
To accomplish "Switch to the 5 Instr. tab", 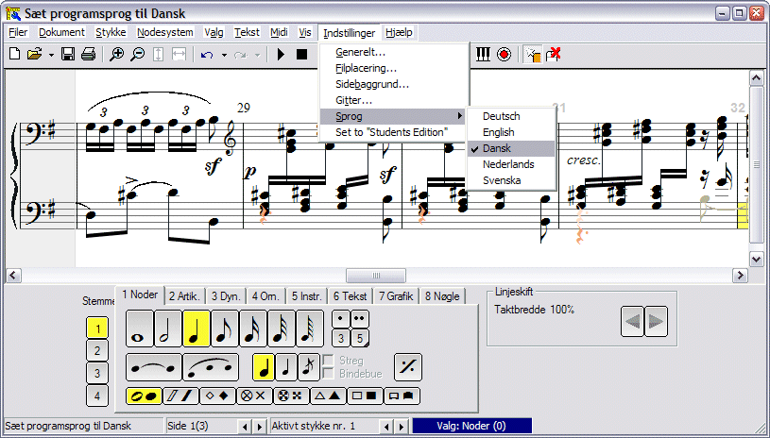I will pos(307,296).
